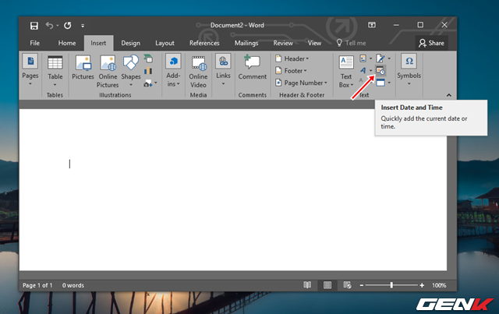Click into the blank document page

pyautogui.click(x=233, y=189)
